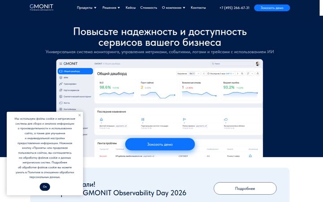Click the bell icon in problem row
Screen dimensions: 323x202
[x=250, y=156]
